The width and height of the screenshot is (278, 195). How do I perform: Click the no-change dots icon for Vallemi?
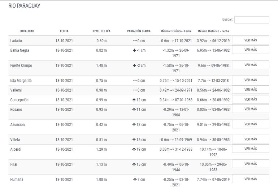pyautogui.click(x=135, y=90)
